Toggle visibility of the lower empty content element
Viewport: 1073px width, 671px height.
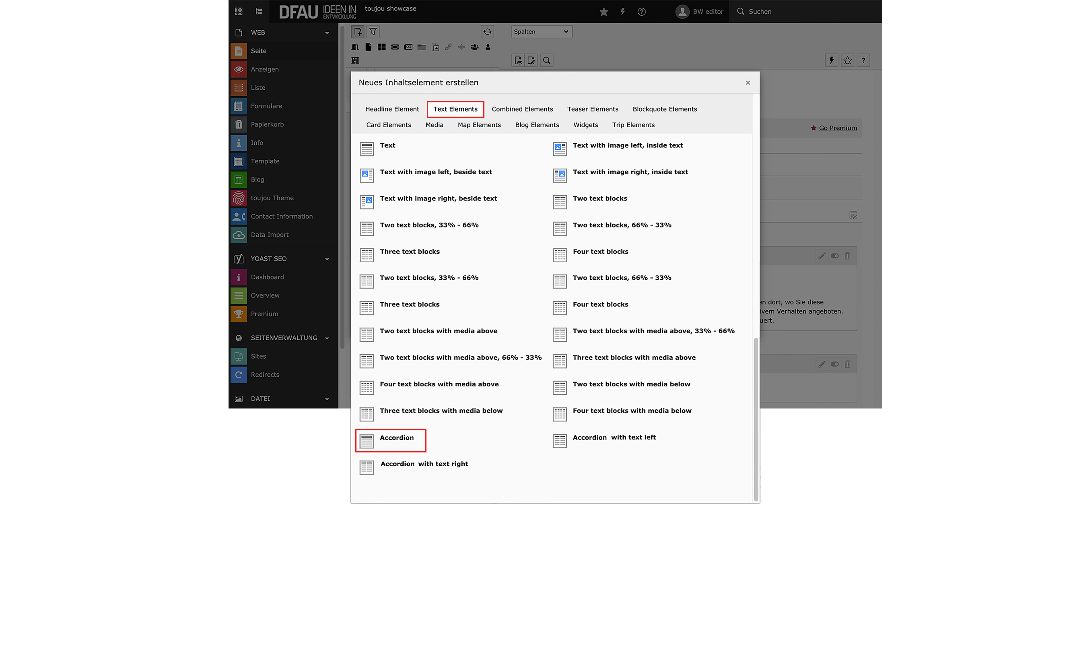[834, 364]
